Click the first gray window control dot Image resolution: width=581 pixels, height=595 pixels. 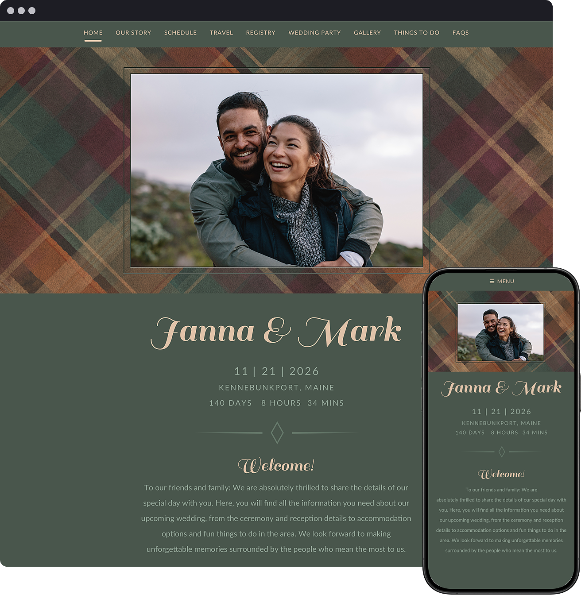[x=11, y=11]
